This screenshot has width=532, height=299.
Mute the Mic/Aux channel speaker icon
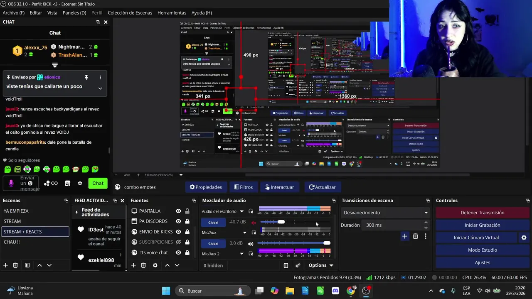pos(251,243)
